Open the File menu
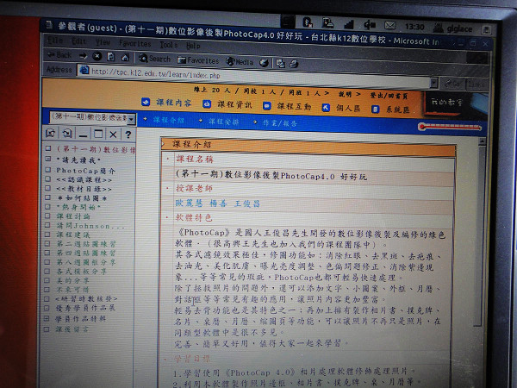 point(55,41)
